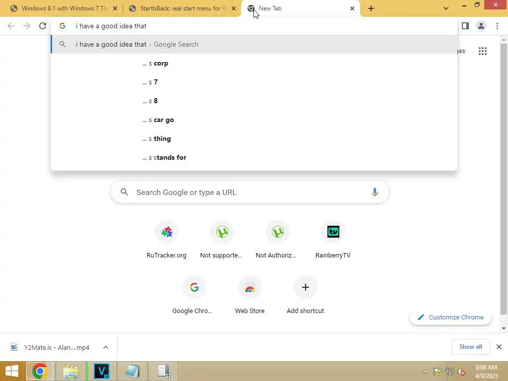Image resolution: width=508 pixels, height=381 pixels.
Task: Click the network tray icon
Action: (449, 372)
